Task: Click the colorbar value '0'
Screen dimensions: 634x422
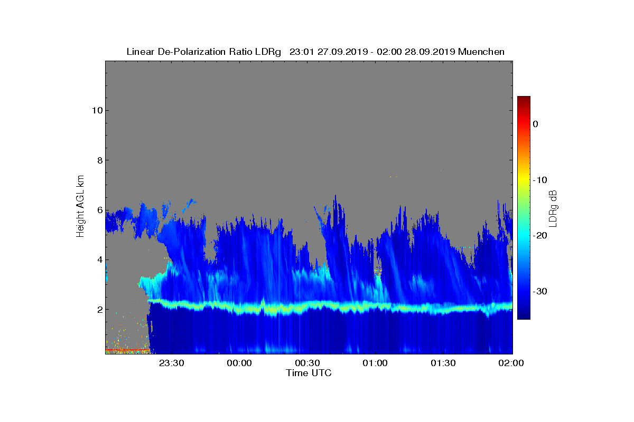Action: pyautogui.click(x=536, y=124)
